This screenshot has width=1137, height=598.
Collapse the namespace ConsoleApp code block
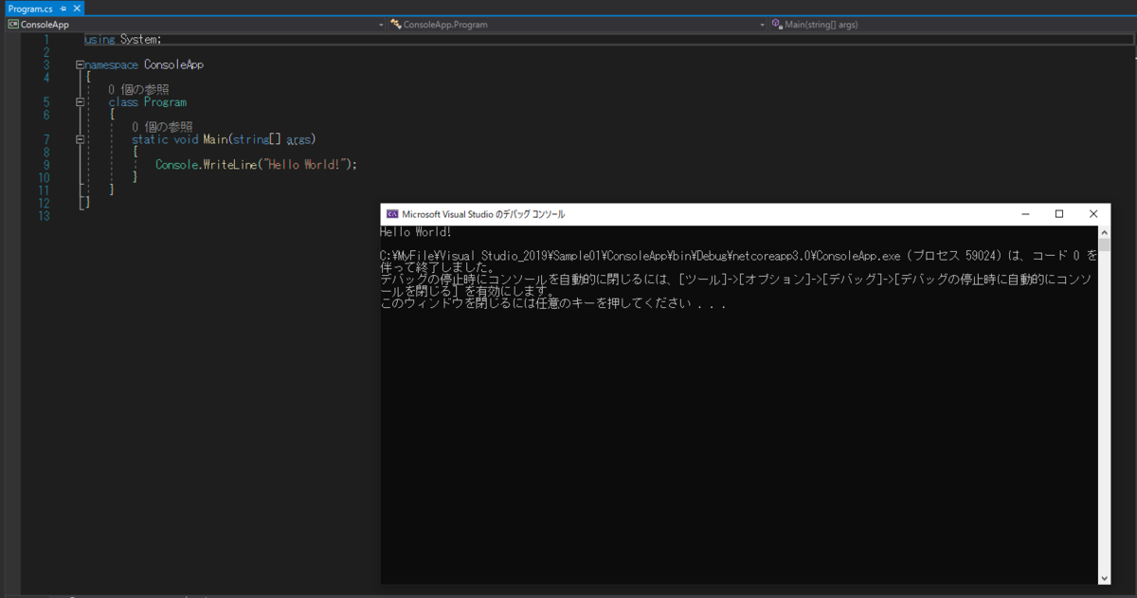(81, 65)
